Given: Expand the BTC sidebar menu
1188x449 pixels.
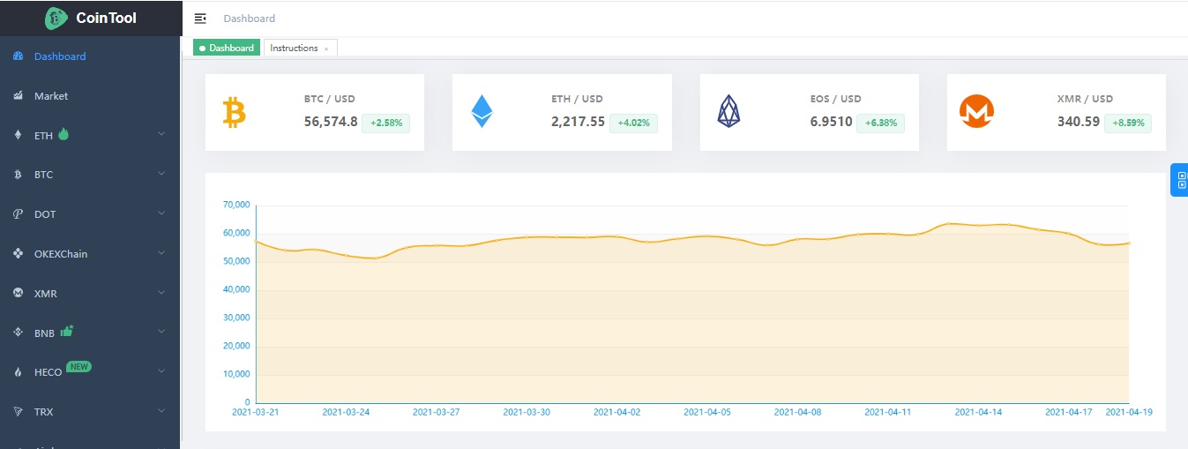Looking at the screenshot, I should click(90, 175).
